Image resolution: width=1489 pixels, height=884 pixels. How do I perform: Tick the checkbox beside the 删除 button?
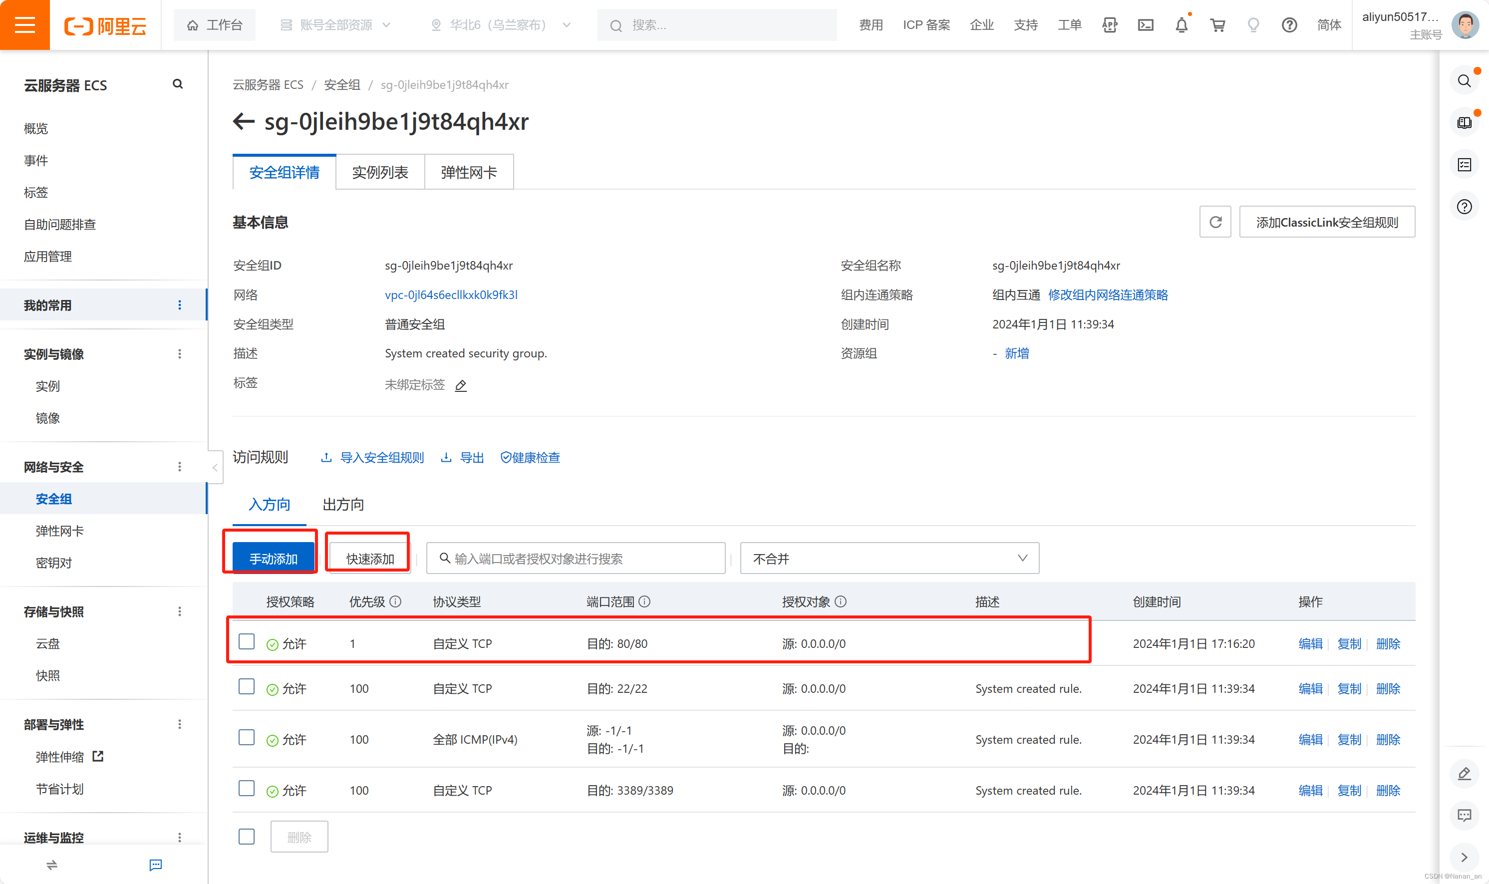[246, 837]
